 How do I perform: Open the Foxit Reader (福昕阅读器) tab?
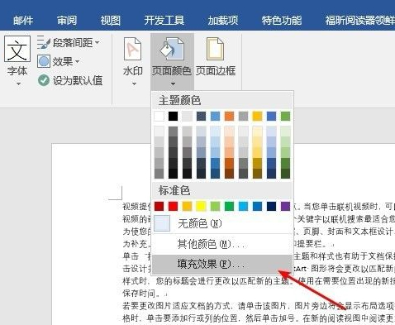click(360, 20)
